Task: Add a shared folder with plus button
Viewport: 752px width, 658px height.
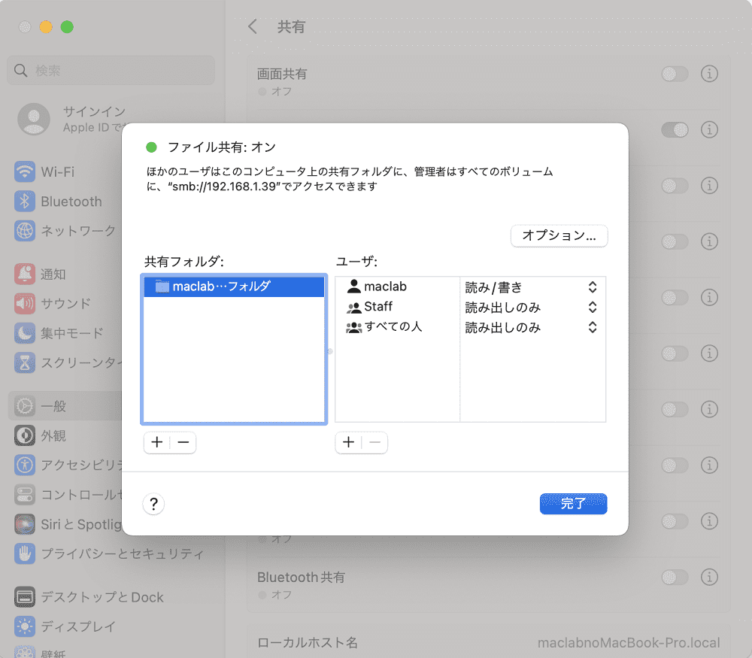Action: tap(157, 442)
